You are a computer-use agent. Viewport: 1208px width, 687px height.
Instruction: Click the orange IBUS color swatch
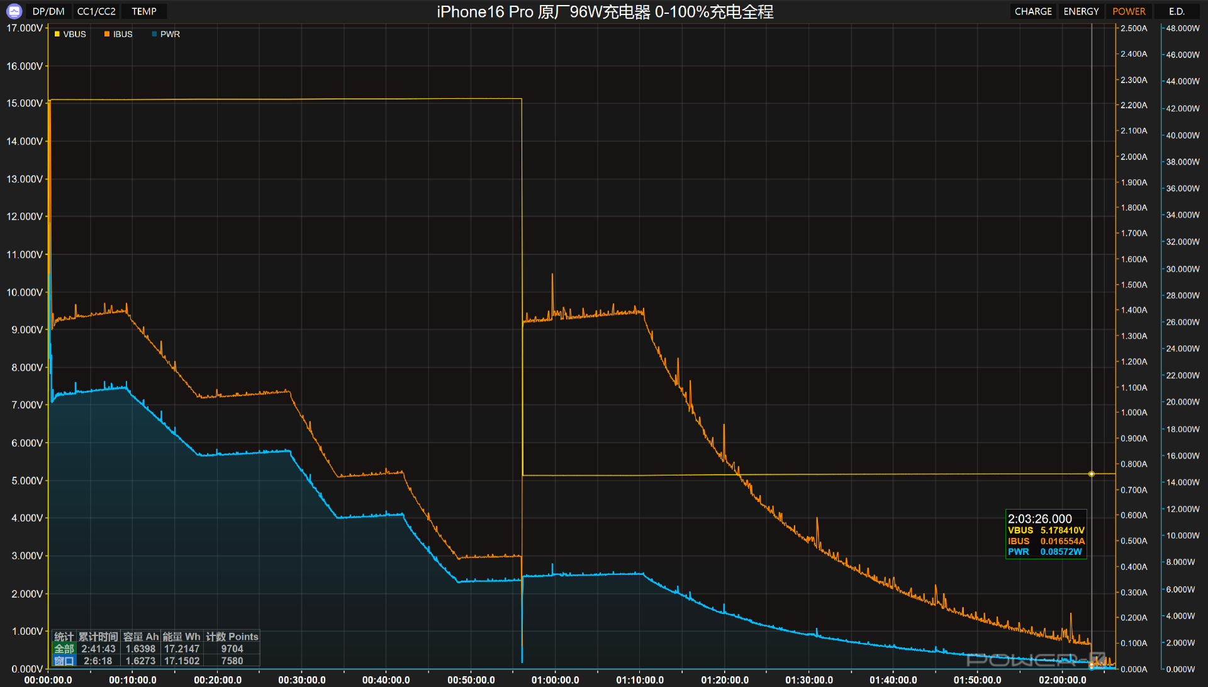pyautogui.click(x=107, y=34)
